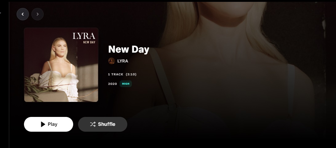Click the vertical sidebar divider line
Viewport: 336px width, 148px height.
[9, 74]
